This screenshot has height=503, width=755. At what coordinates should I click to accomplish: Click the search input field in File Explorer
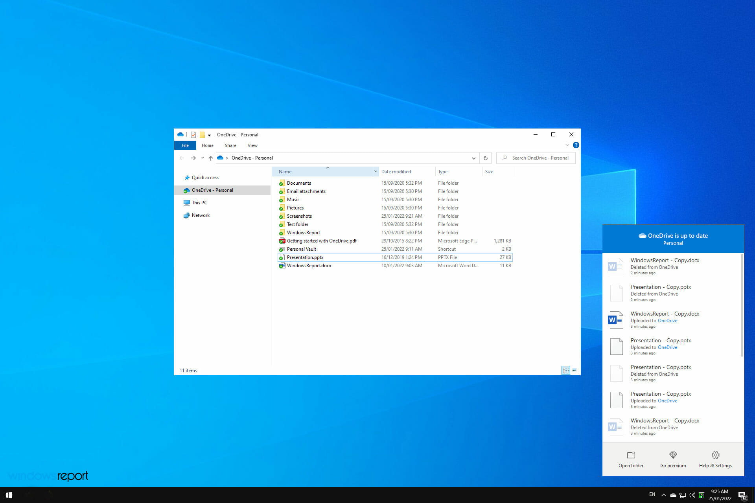536,158
